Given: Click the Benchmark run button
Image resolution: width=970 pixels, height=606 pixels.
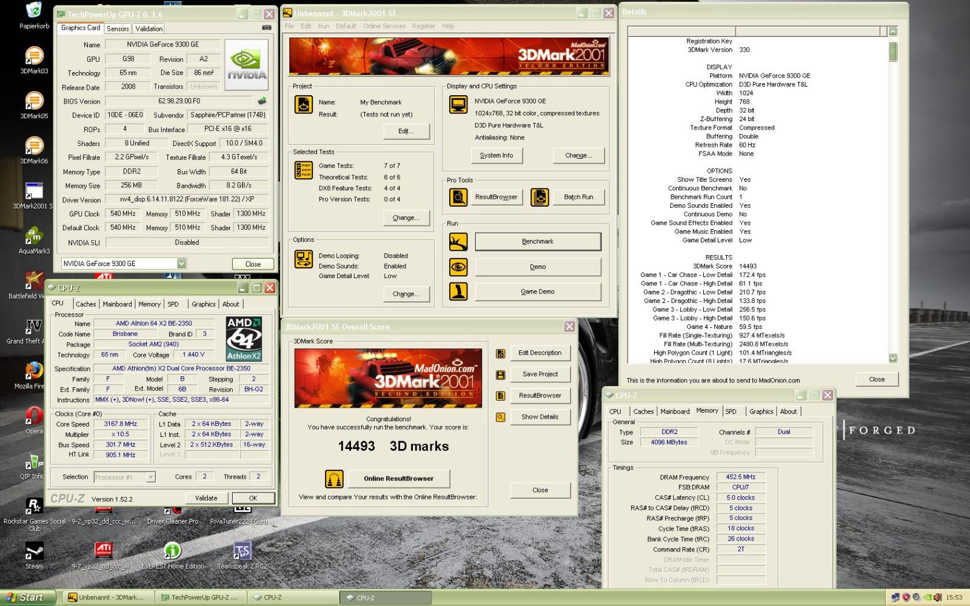Looking at the screenshot, I should pyautogui.click(x=538, y=241).
